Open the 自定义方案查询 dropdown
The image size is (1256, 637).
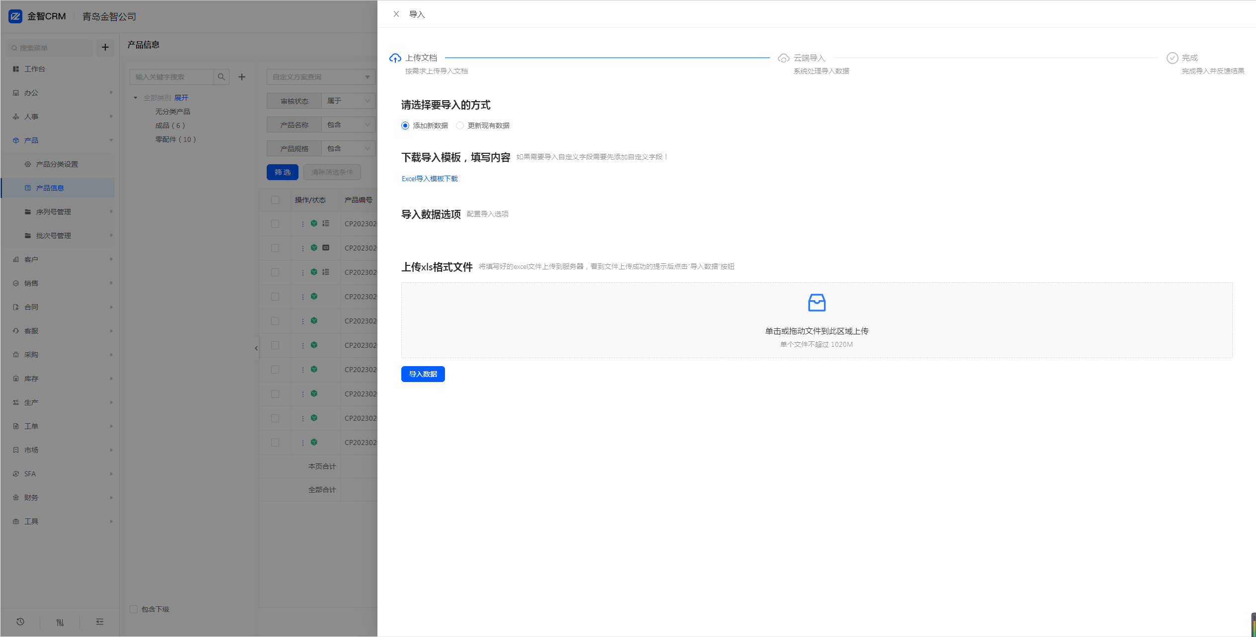point(321,77)
